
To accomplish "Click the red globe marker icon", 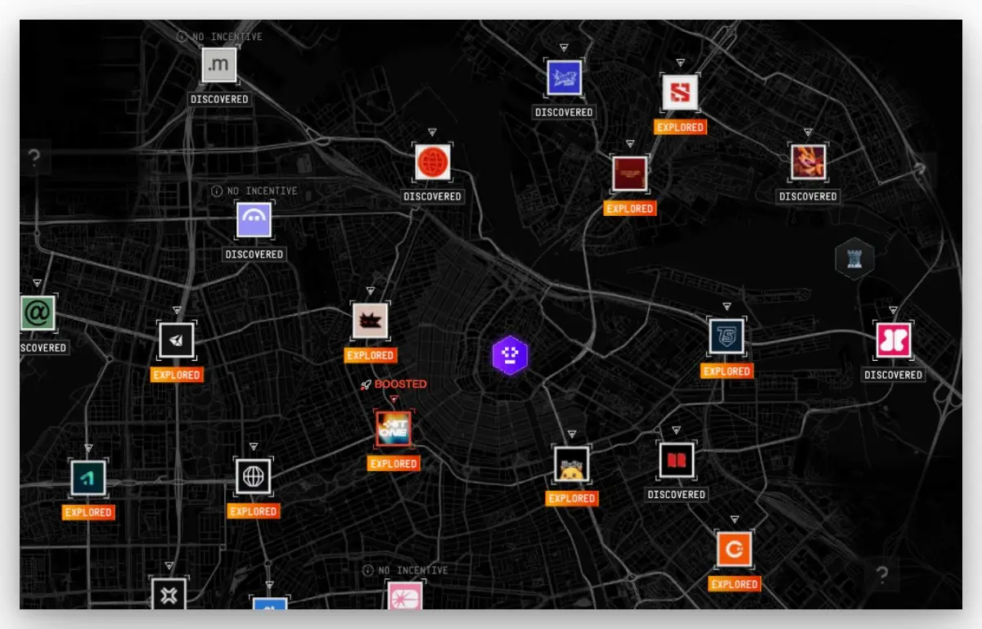I will [x=432, y=163].
